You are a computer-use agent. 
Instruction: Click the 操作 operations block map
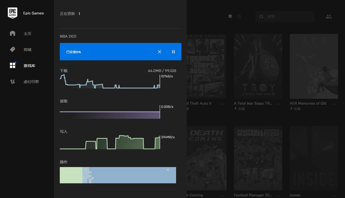[x=118, y=175]
